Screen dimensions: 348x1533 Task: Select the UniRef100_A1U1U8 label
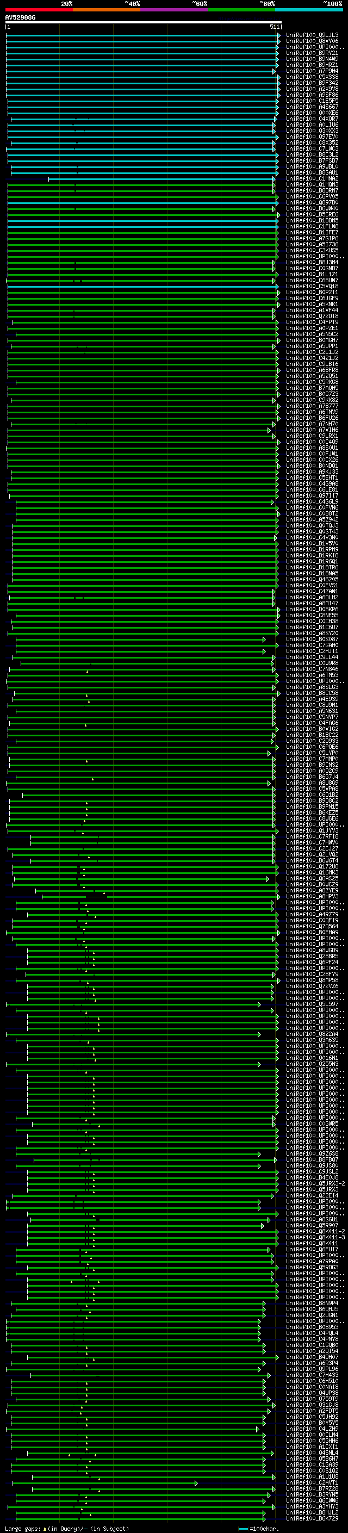pyautogui.click(x=312, y=1477)
